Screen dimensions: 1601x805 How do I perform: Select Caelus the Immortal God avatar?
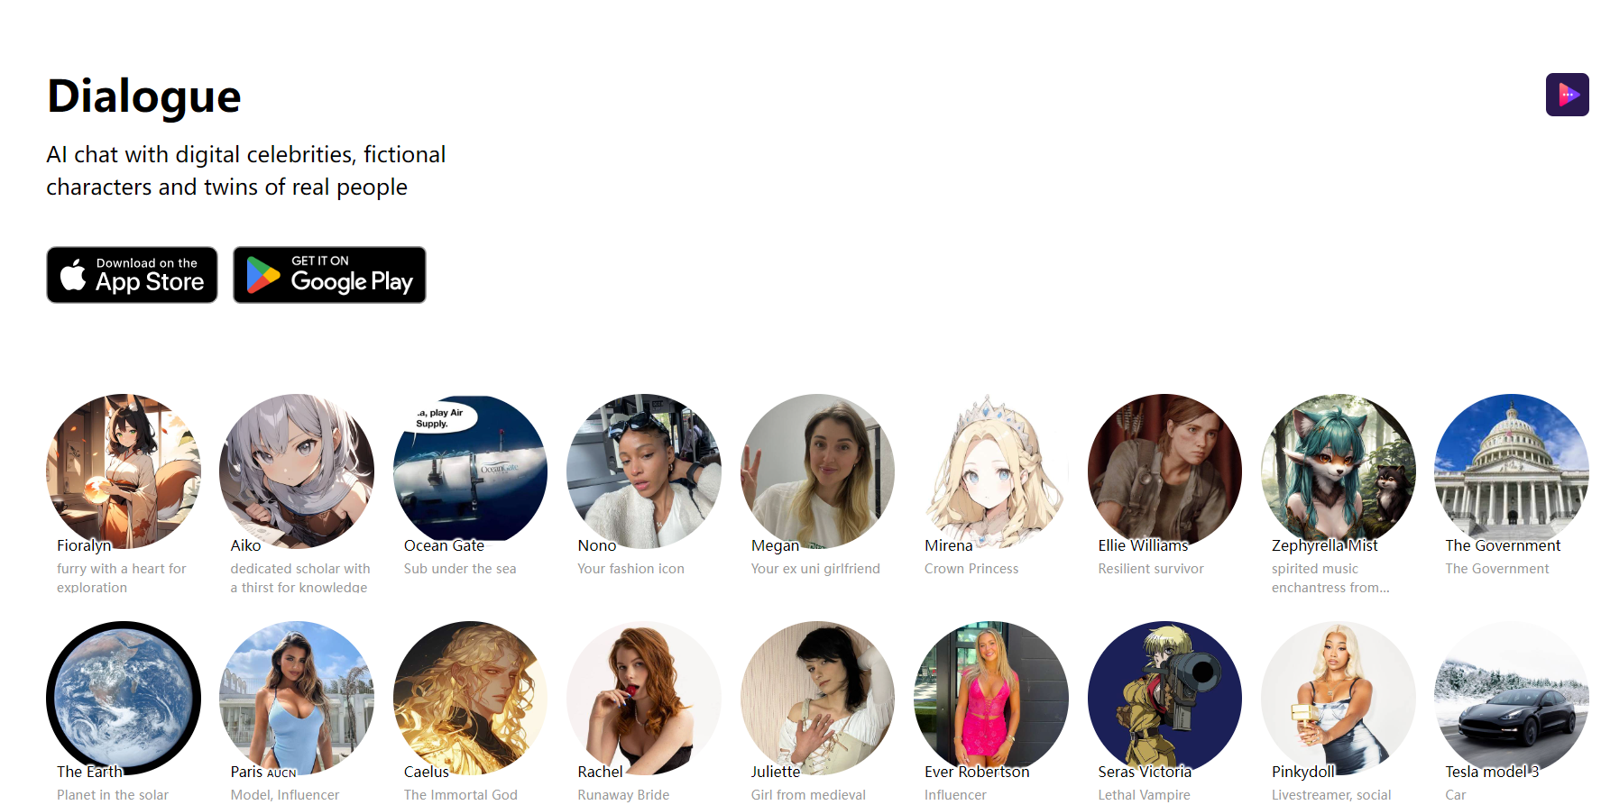tap(471, 699)
